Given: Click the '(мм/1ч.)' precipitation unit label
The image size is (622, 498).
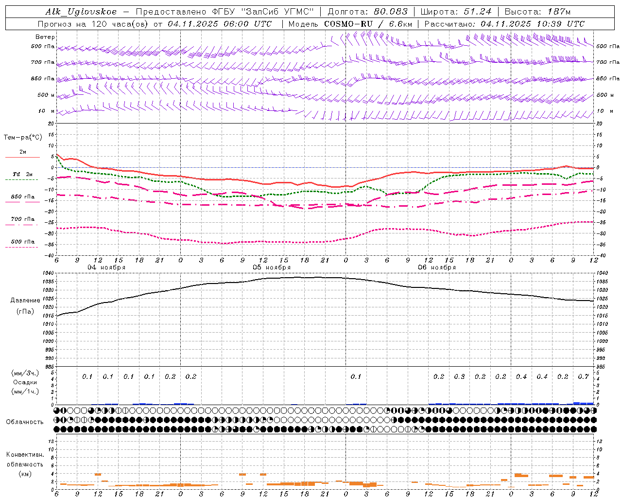Looking at the screenshot, I should [x=25, y=391].
